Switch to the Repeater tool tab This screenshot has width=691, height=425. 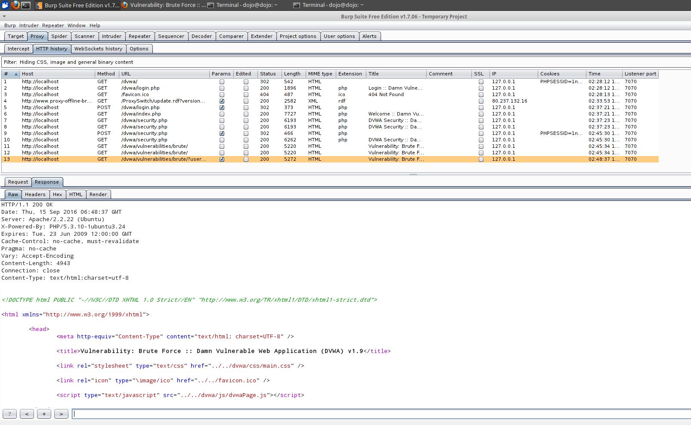click(x=139, y=36)
